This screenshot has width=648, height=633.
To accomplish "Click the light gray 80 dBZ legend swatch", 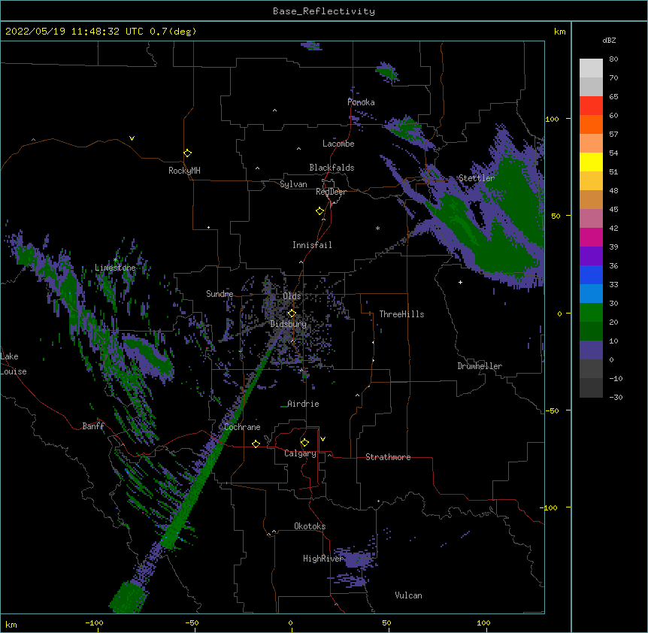I will click(591, 68).
